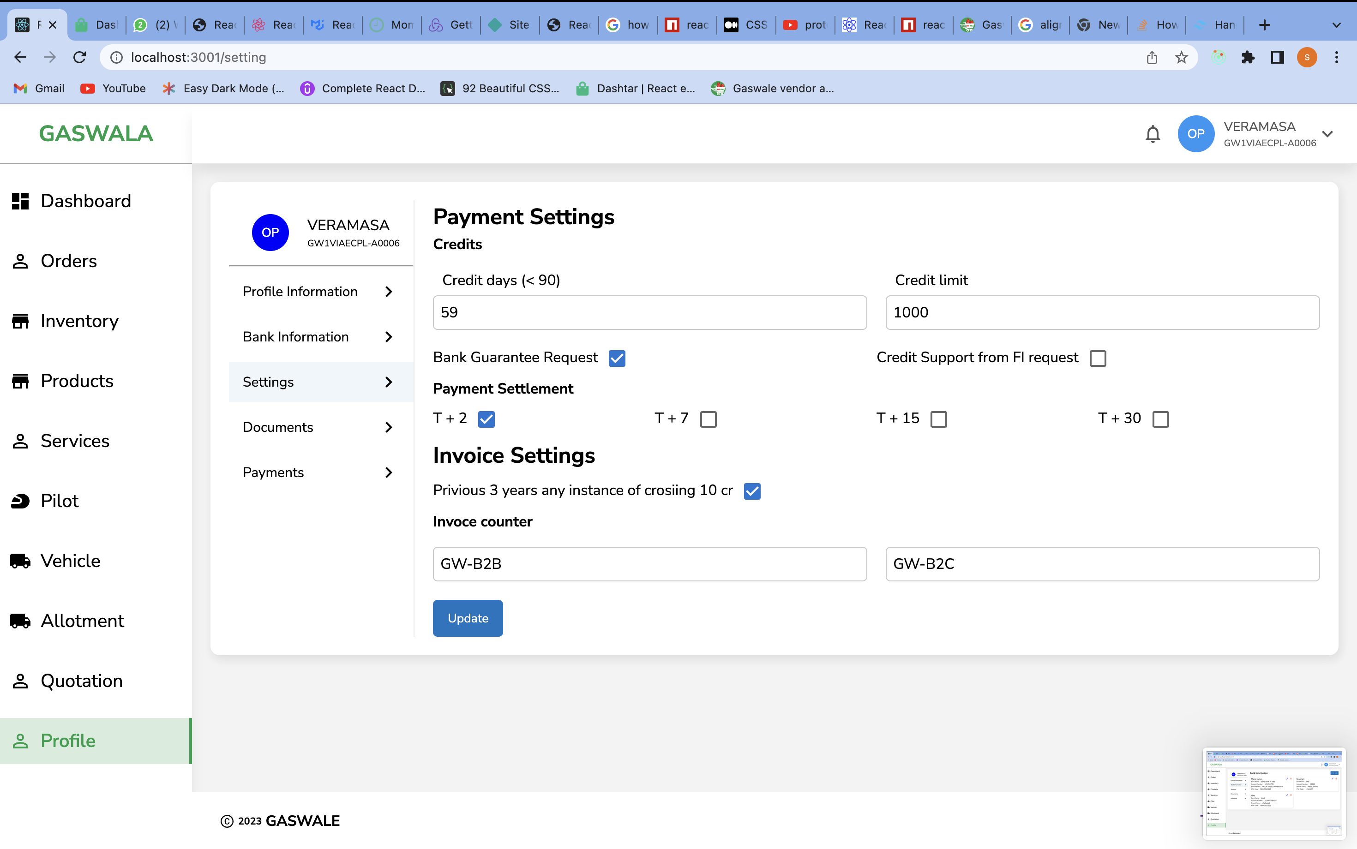Click the Dashboard grid icon in sidebar
1357x849 pixels.
click(x=20, y=201)
